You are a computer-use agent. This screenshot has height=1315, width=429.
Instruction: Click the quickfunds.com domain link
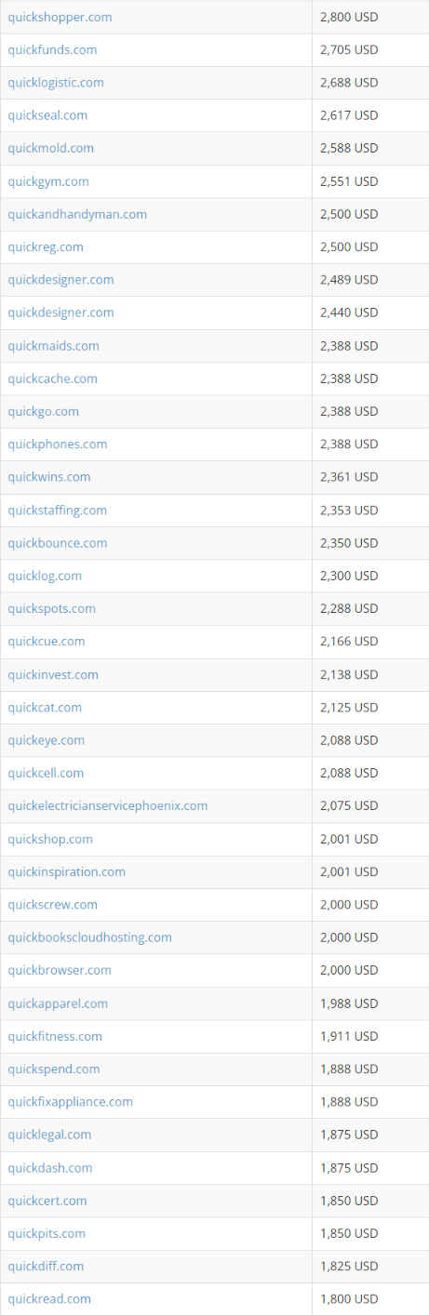[52, 49]
